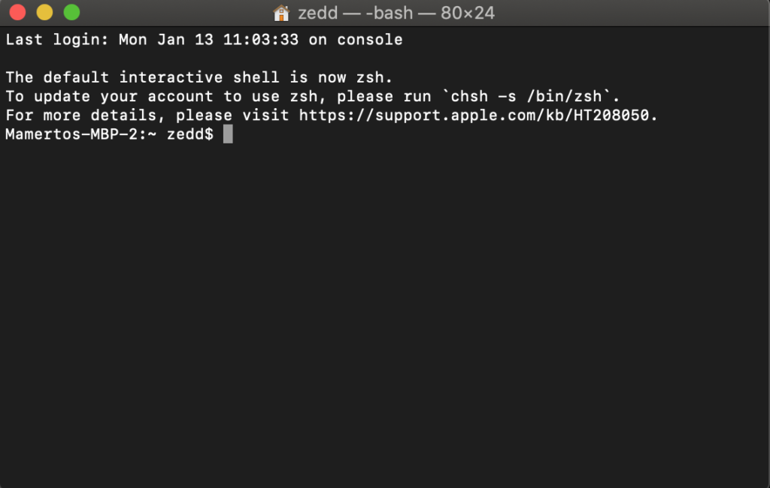Click the 'Mamertos-MBP-2:~' hostname in the prompt

click(x=81, y=134)
